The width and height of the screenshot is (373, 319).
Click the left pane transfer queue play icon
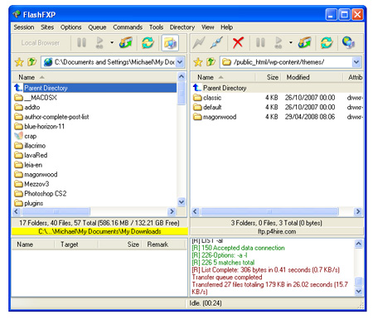(x=99, y=43)
